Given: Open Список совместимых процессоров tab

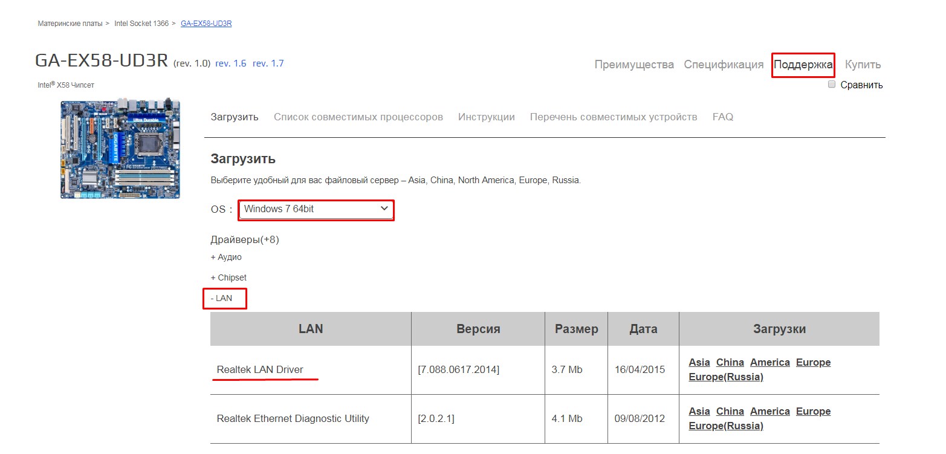Looking at the screenshot, I should point(358,117).
